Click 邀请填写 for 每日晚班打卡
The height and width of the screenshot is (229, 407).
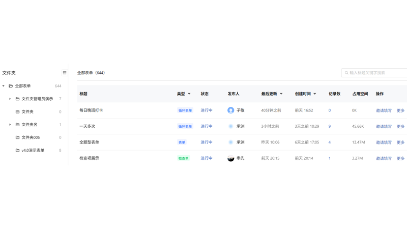pyautogui.click(x=384, y=110)
